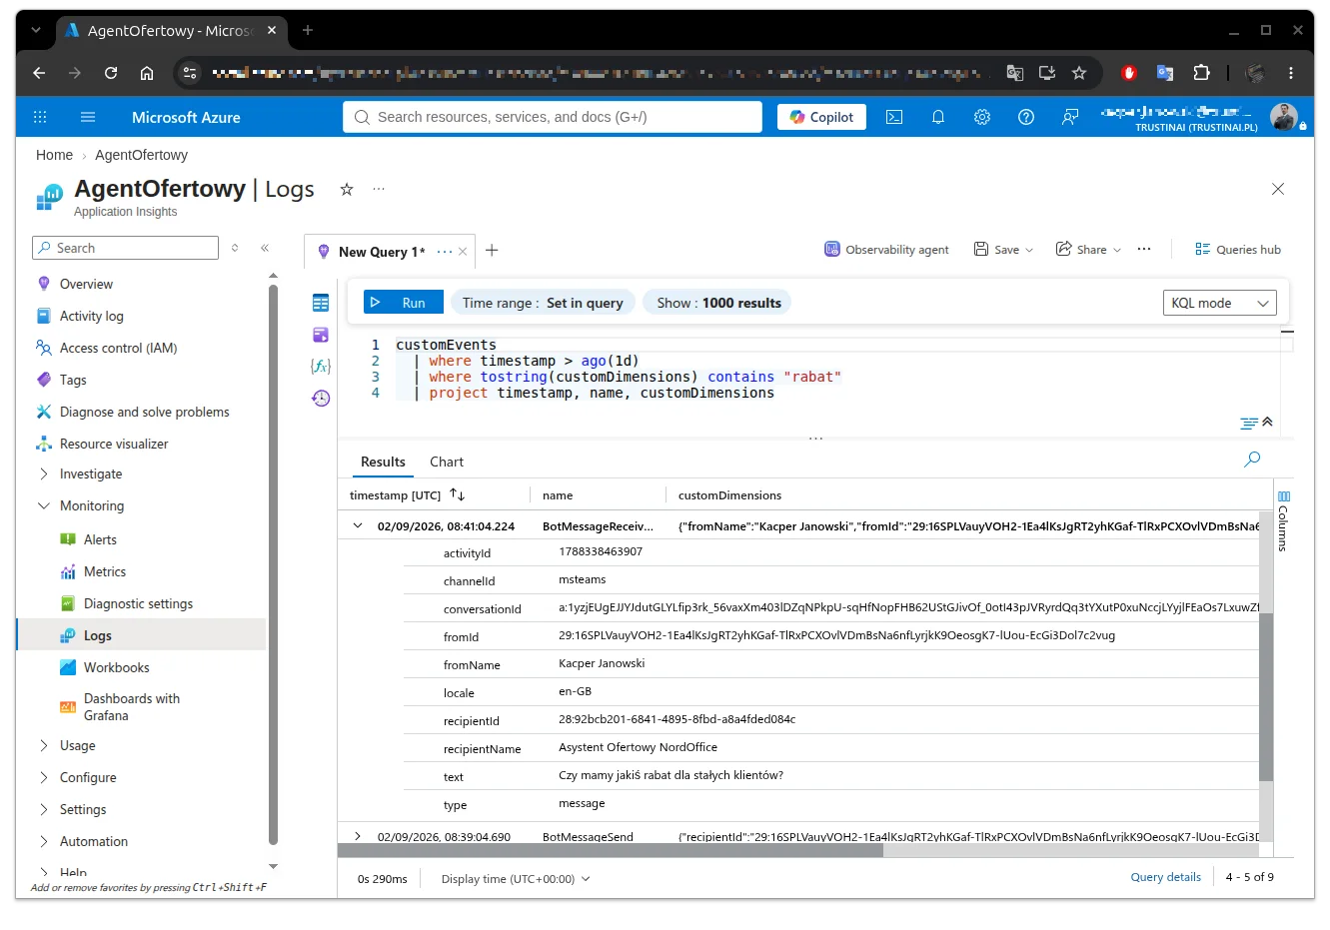Open Tags in the sidebar
This screenshot has width=1330, height=930.
point(73,380)
